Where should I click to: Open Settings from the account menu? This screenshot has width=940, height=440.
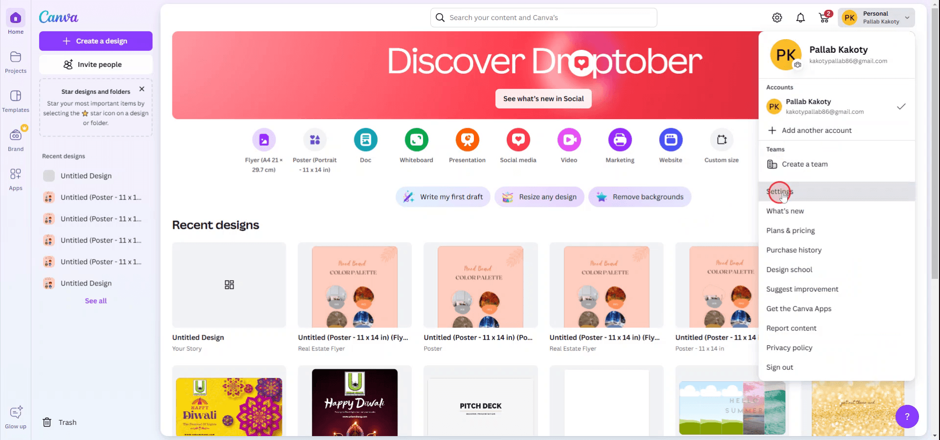[x=836, y=192]
